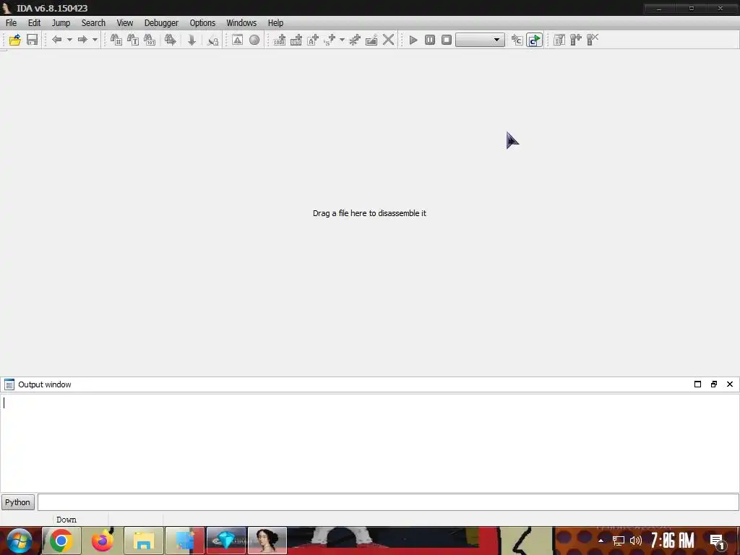Viewport: 740px width, 555px height.
Task: Open the Debugger menu
Action: tap(161, 22)
